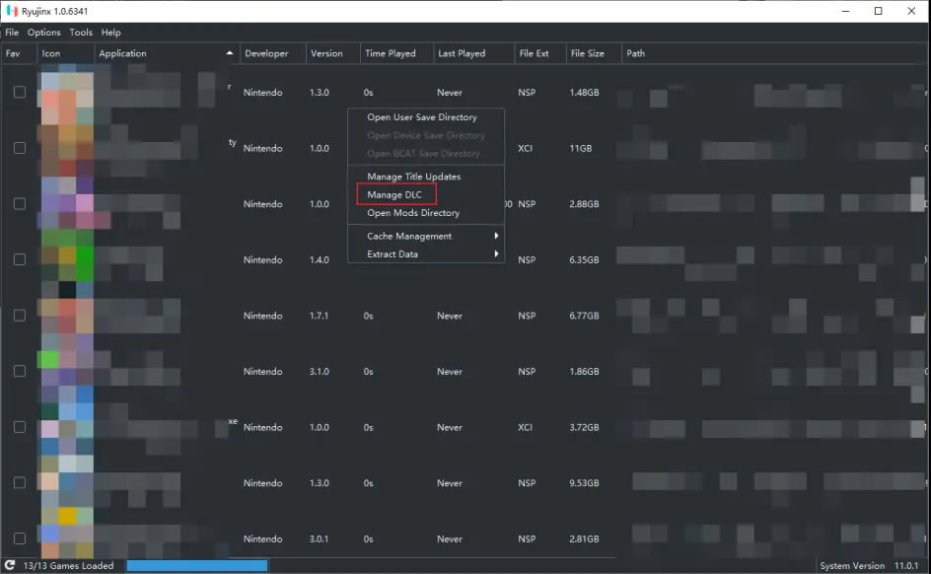Click the Last Played column header
The width and height of the screenshot is (931, 574).
461,53
